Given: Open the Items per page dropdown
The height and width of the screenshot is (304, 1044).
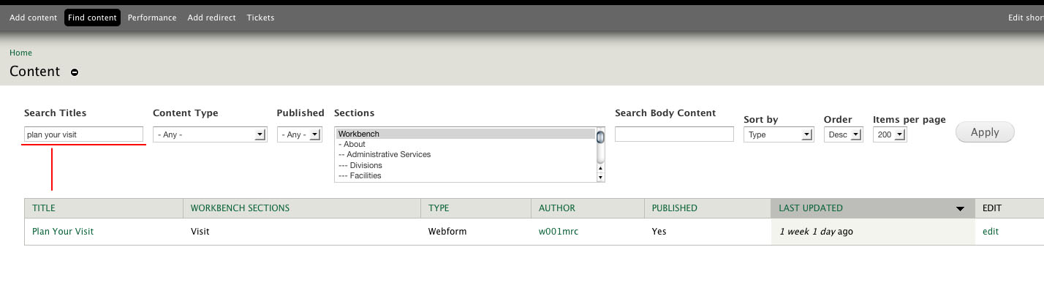Looking at the screenshot, I should pyautogui.click(x=890, y=134).
